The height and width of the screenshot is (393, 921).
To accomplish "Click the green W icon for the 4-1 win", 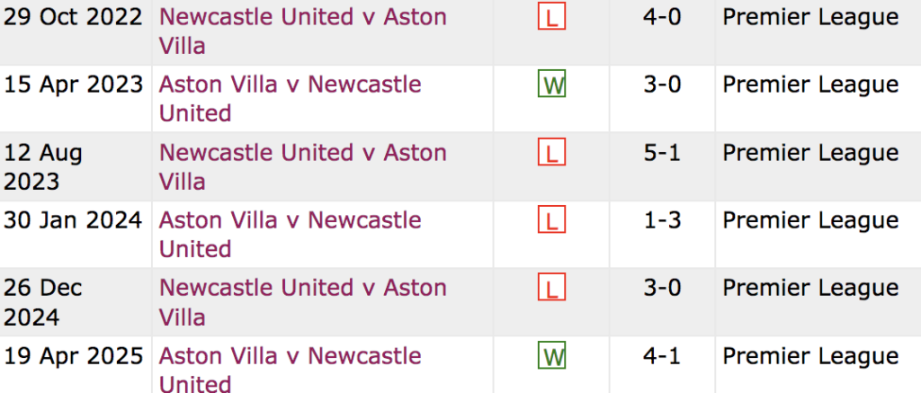I will 551,357.
